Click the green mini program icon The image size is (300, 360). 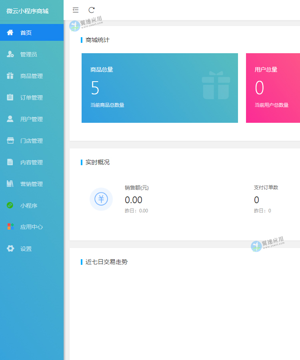10,205
